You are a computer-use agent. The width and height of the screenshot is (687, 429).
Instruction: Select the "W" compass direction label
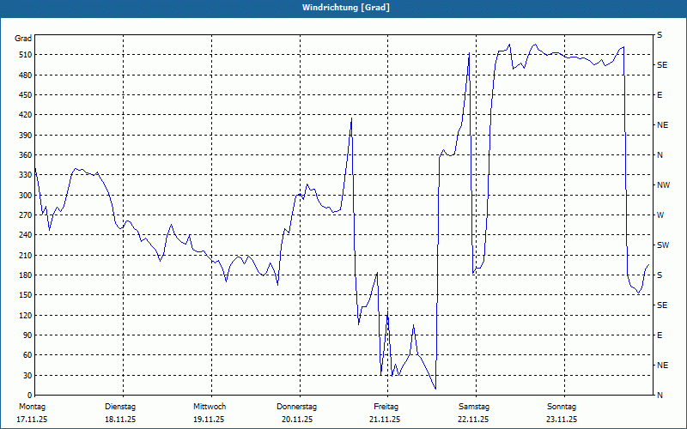click(x=660, y=215)
